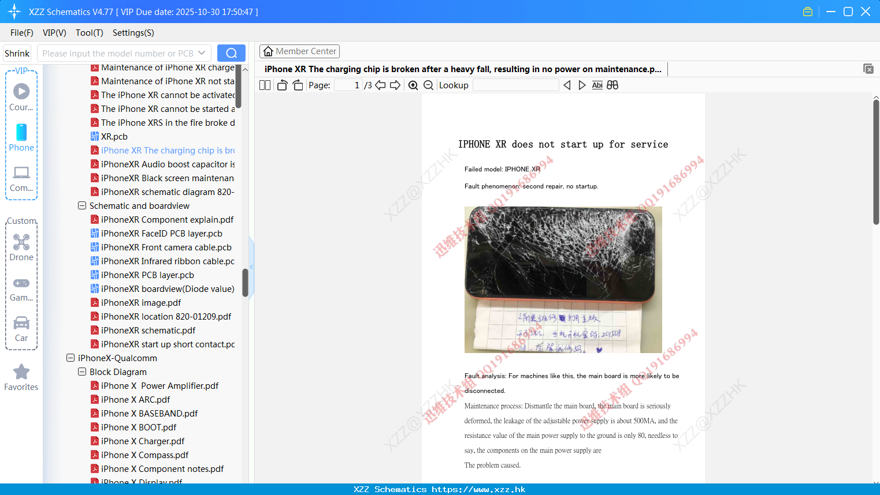Open the Car category
Viewport: 880px width, 495px height.
pyautogui.click(x=21, y=329)
